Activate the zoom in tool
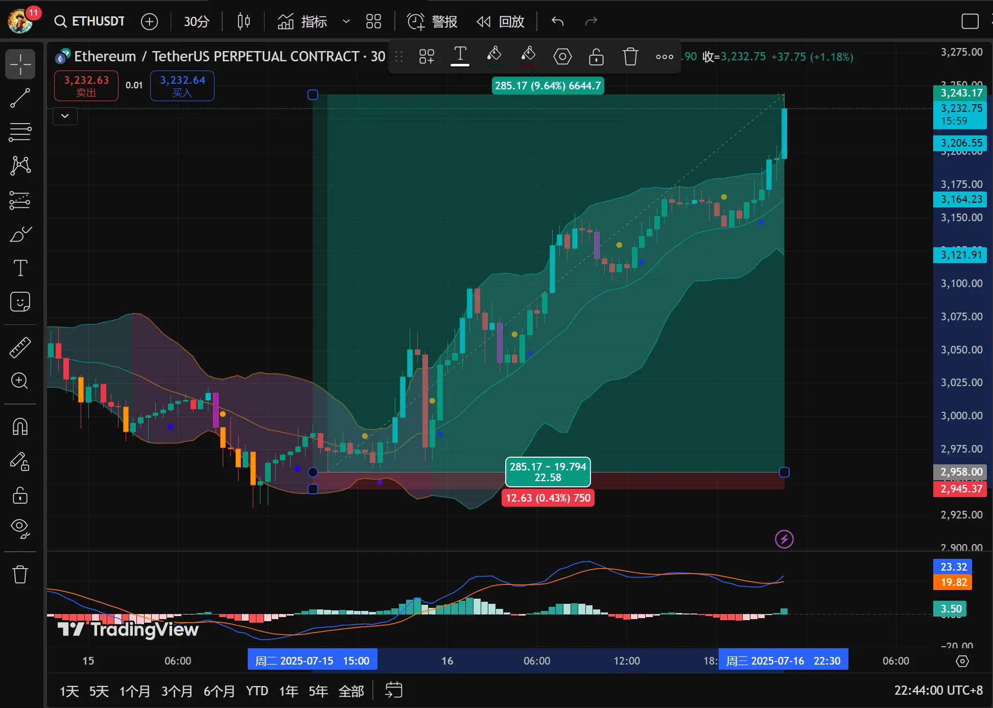Viewport: 993px width, 708px height. 20,381
